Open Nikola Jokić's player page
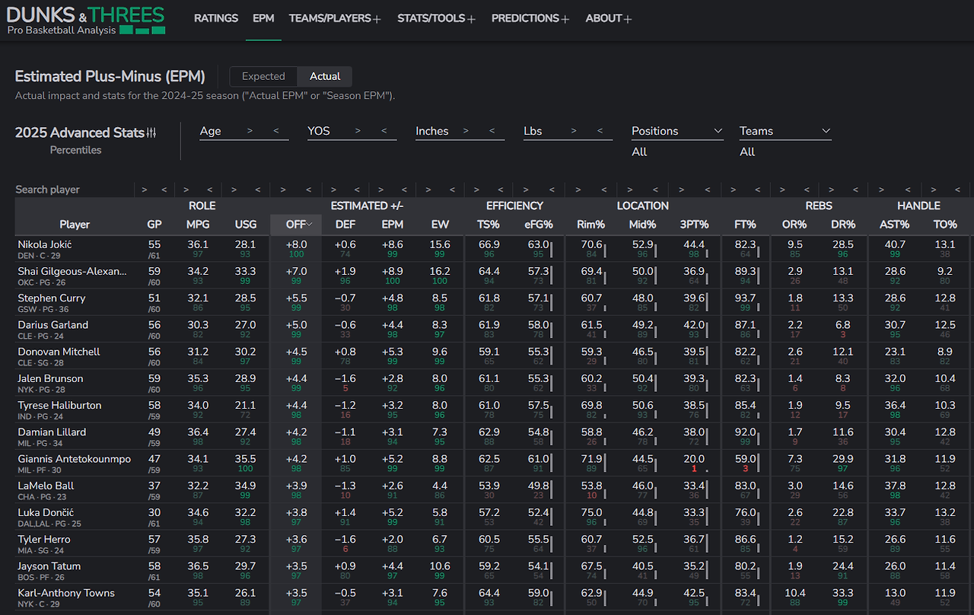The height and width of the screenshot is (615, 974). [46, 244]
